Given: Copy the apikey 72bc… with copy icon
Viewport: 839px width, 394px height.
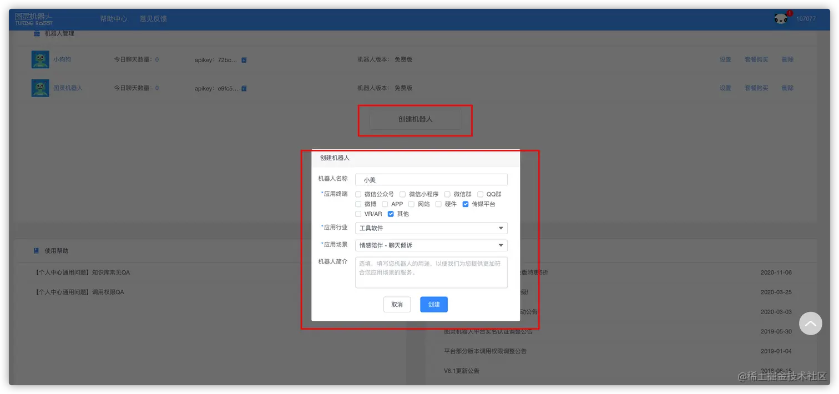Looking at the screenshot, I should click(x=244, y=59).
